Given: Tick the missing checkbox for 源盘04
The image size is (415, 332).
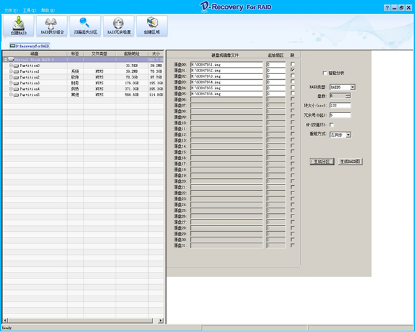Looking at the screenshot, I should [x=292, y=87].
